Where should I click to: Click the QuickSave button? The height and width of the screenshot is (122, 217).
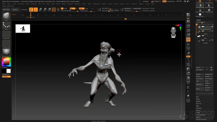(x=146, y=1)
